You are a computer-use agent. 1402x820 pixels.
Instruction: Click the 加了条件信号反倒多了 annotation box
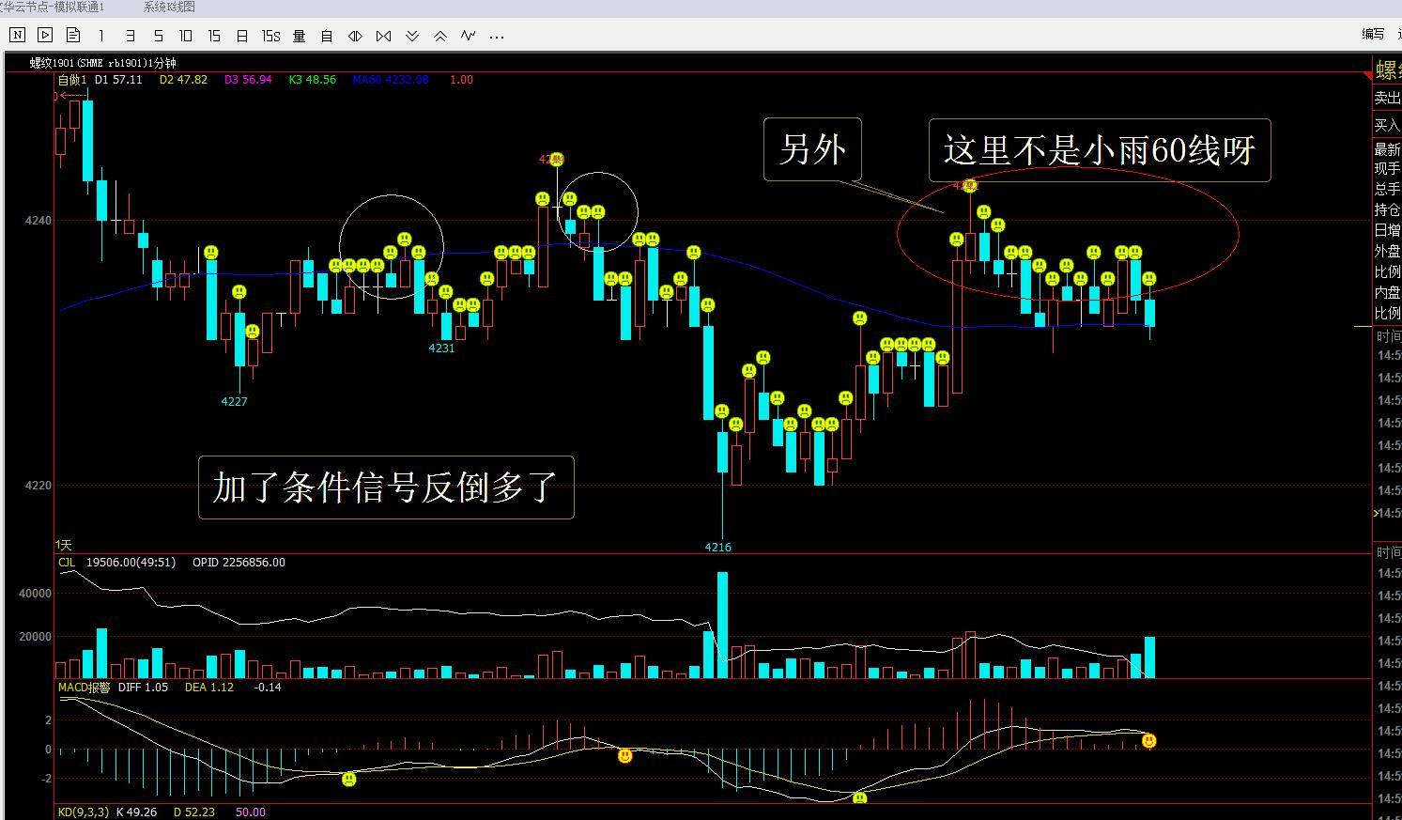click(x=385, y=487)
